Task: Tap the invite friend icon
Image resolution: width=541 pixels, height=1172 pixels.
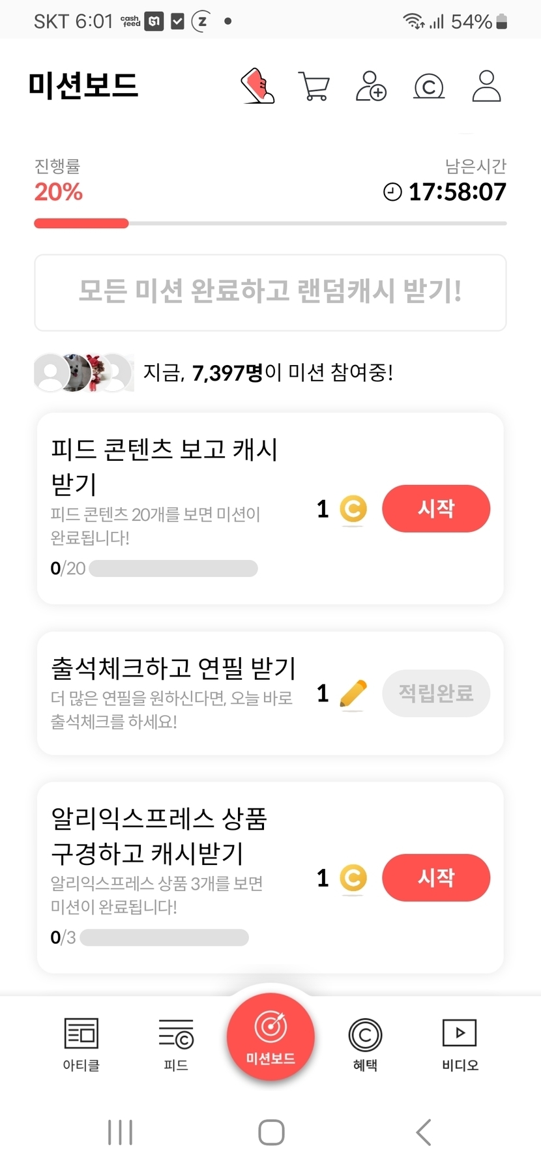Action: [x=371, y=86]
